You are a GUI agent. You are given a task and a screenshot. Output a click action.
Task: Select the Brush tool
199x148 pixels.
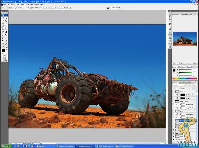(6, 26)
